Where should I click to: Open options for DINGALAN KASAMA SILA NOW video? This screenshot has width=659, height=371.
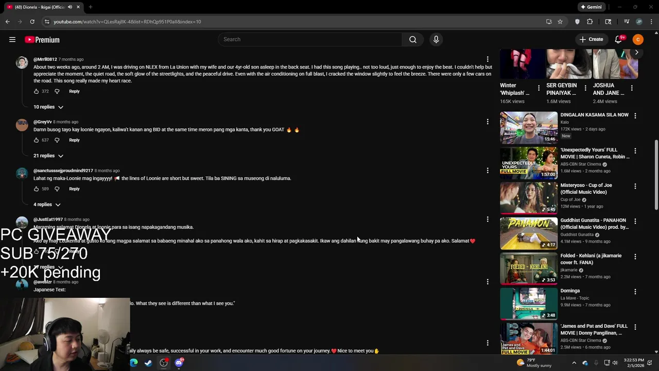[x=635, y=116]
